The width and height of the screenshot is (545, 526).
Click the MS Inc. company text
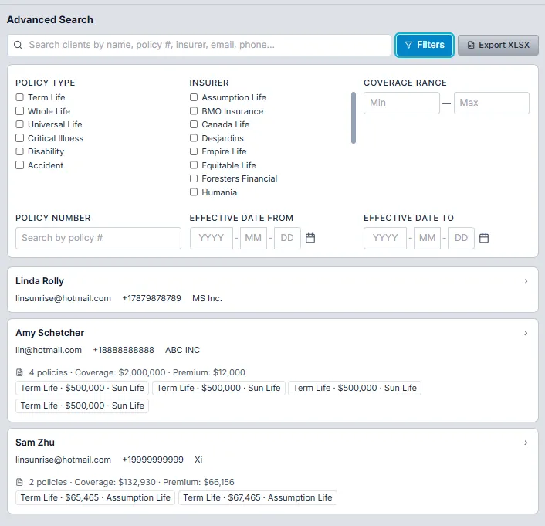207,298
